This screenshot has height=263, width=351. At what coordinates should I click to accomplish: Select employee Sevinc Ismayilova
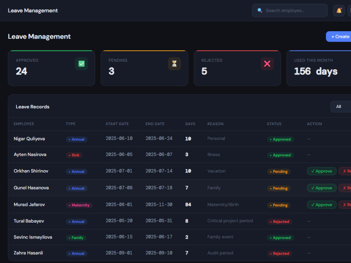pyautogui.click(x=33, y=237)
